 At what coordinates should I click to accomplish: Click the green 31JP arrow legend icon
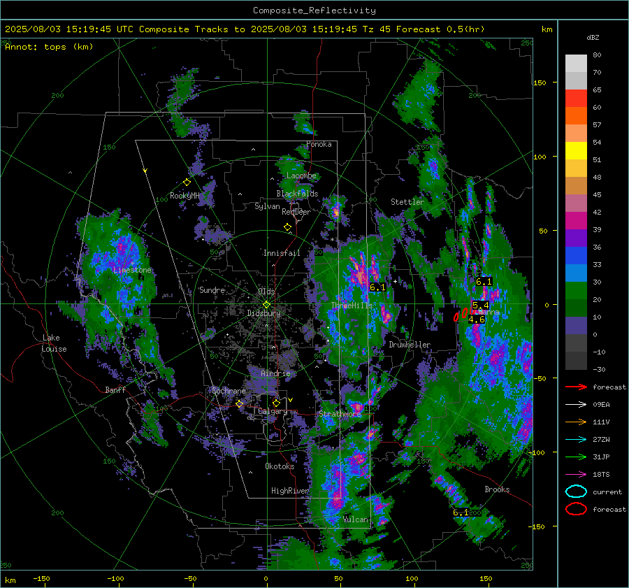tap(576, 457)
